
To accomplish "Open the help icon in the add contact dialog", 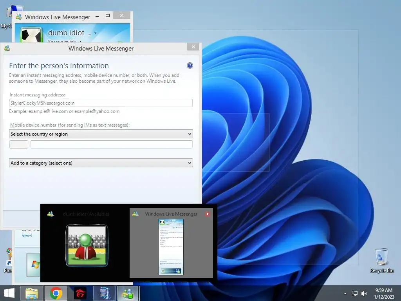I will click(190, 65).
